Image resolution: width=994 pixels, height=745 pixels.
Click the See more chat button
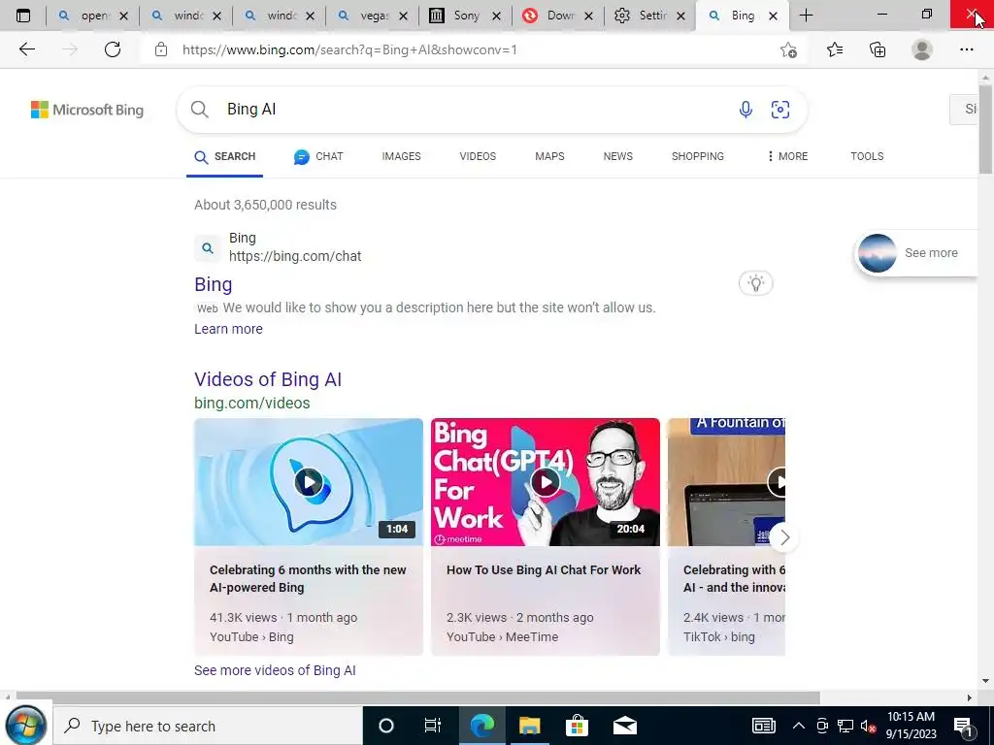[914, 253]
